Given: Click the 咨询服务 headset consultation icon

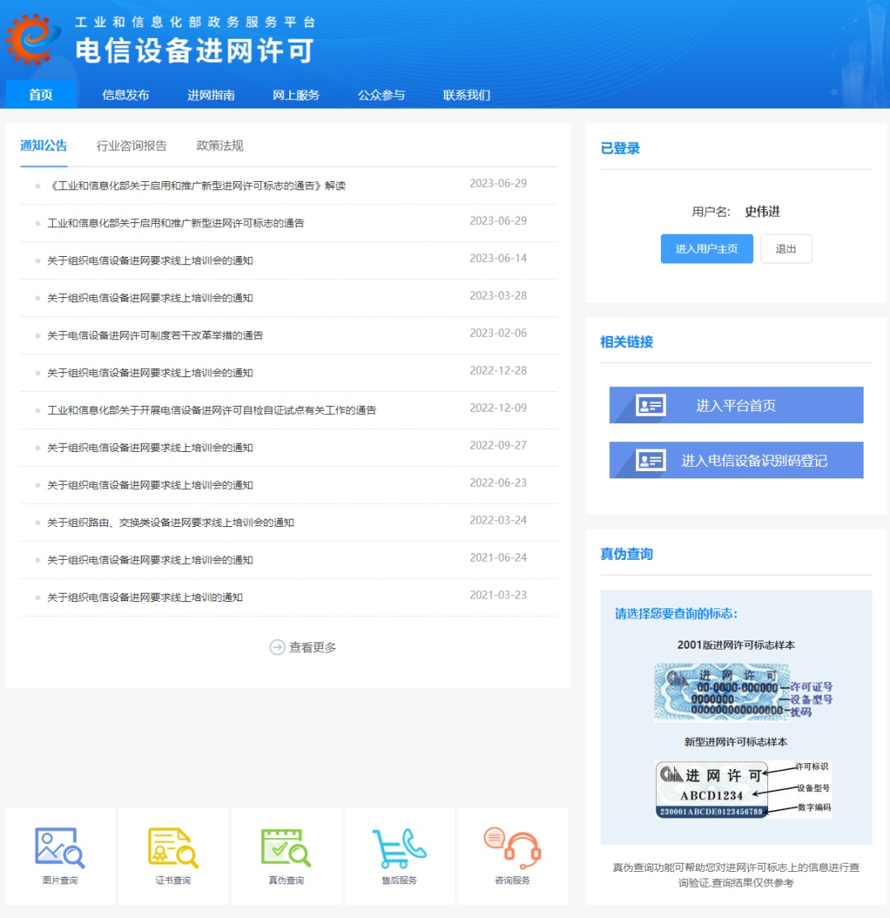Looking at the screenshot, I should 512,846.
